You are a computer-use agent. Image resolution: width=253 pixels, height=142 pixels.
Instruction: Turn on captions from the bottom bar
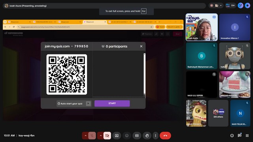pos(137,136)
